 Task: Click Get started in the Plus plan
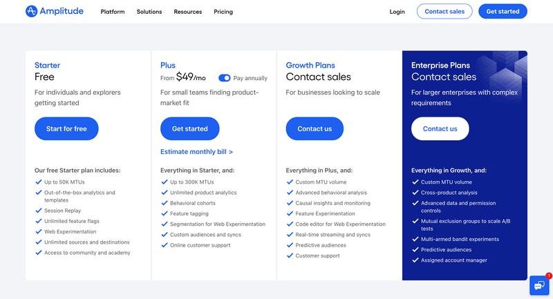[189, 128]
